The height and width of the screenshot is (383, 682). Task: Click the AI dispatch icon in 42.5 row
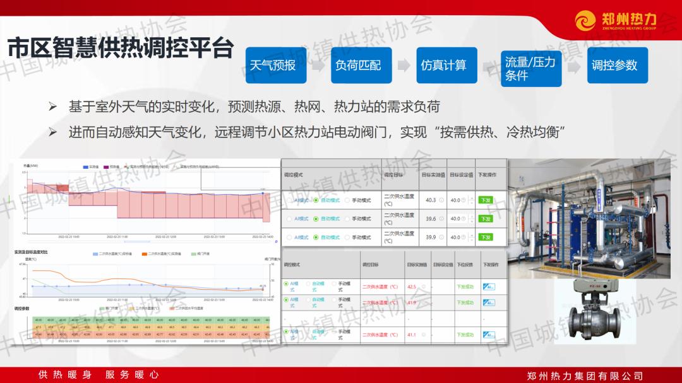click(x=489, y=287)
